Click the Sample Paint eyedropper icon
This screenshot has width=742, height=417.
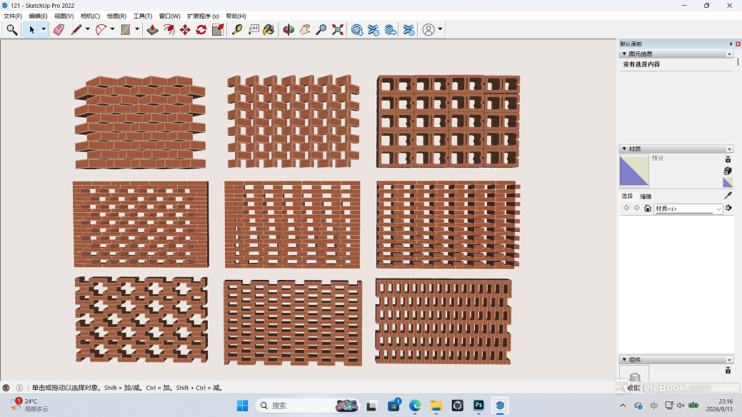[728, 196]
